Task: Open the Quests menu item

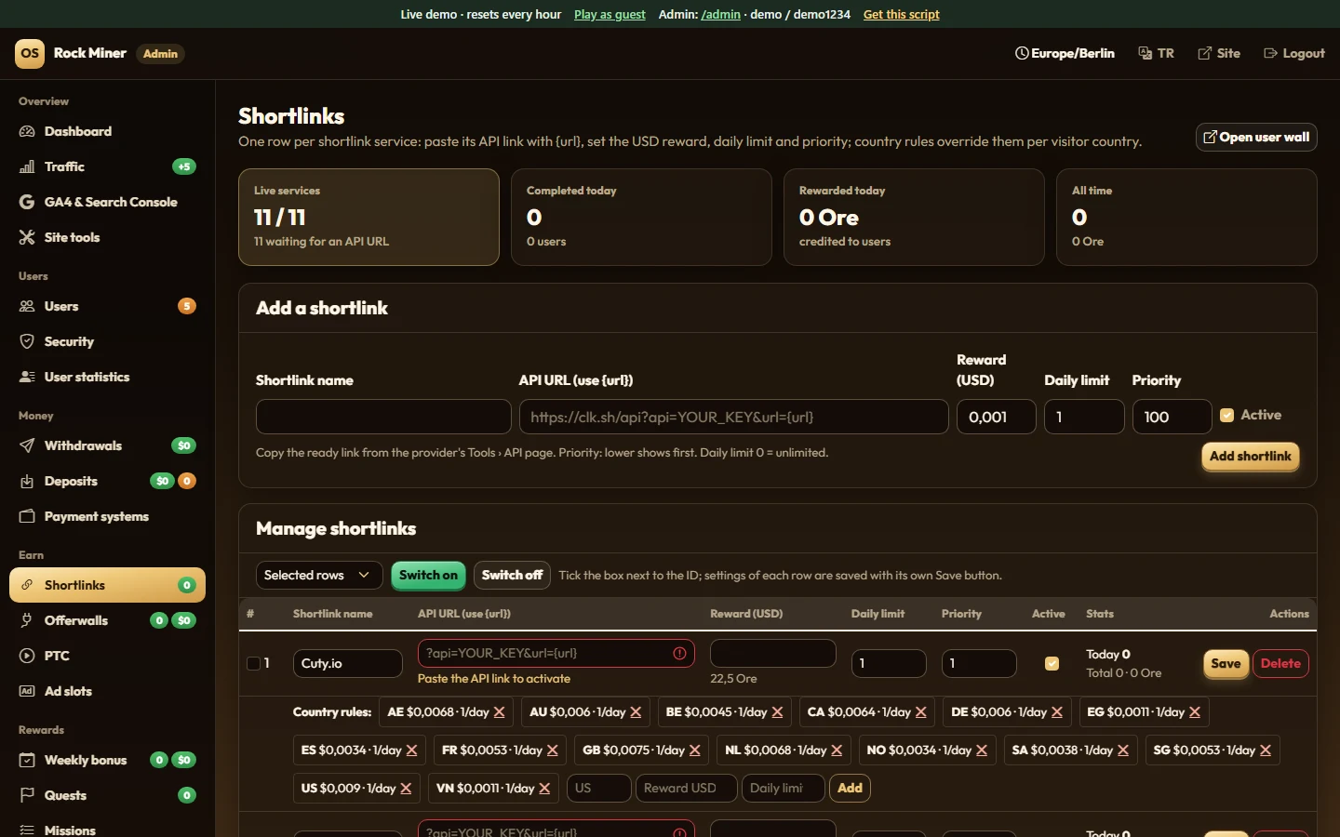Action: (x=107, y=795)
